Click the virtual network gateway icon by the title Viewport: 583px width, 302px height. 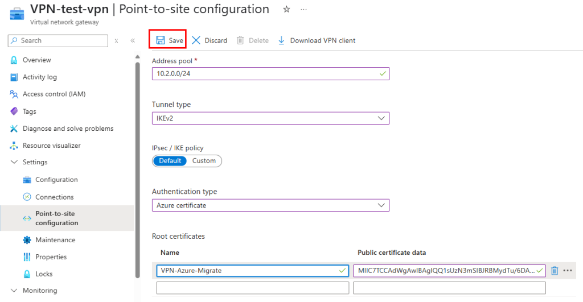[17, 14]
